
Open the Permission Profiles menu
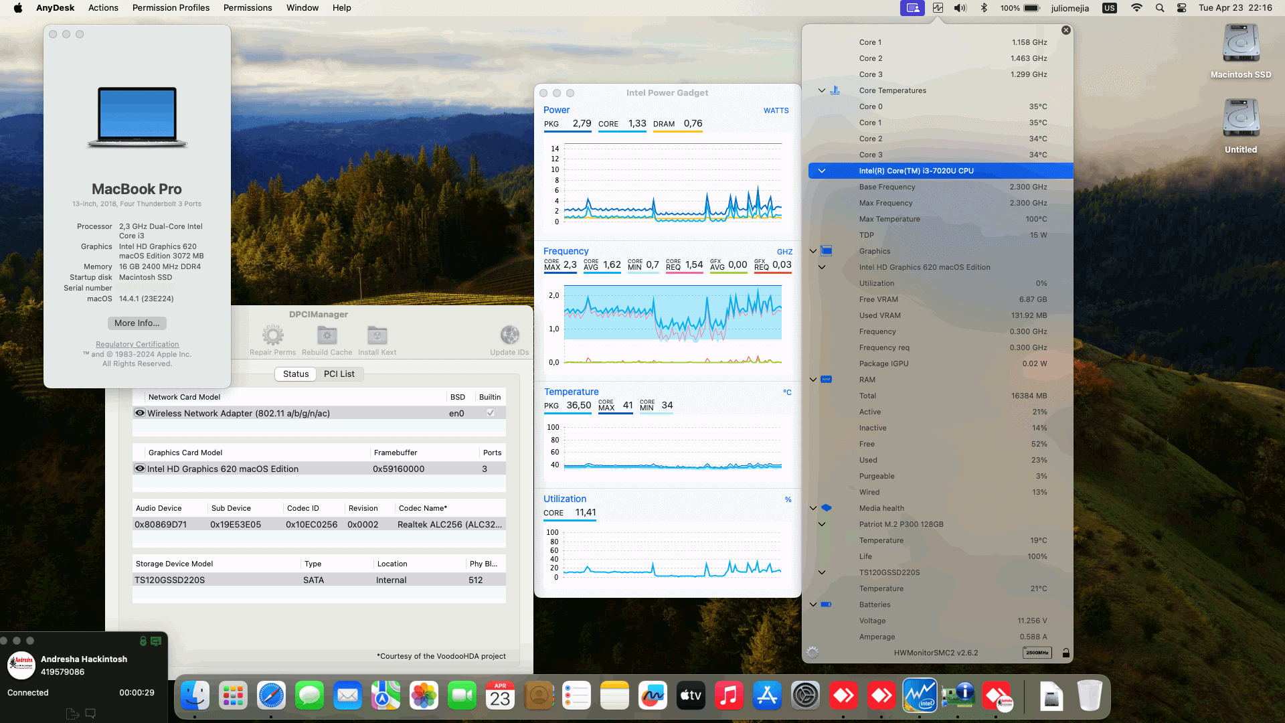click(x=171, y=8)
